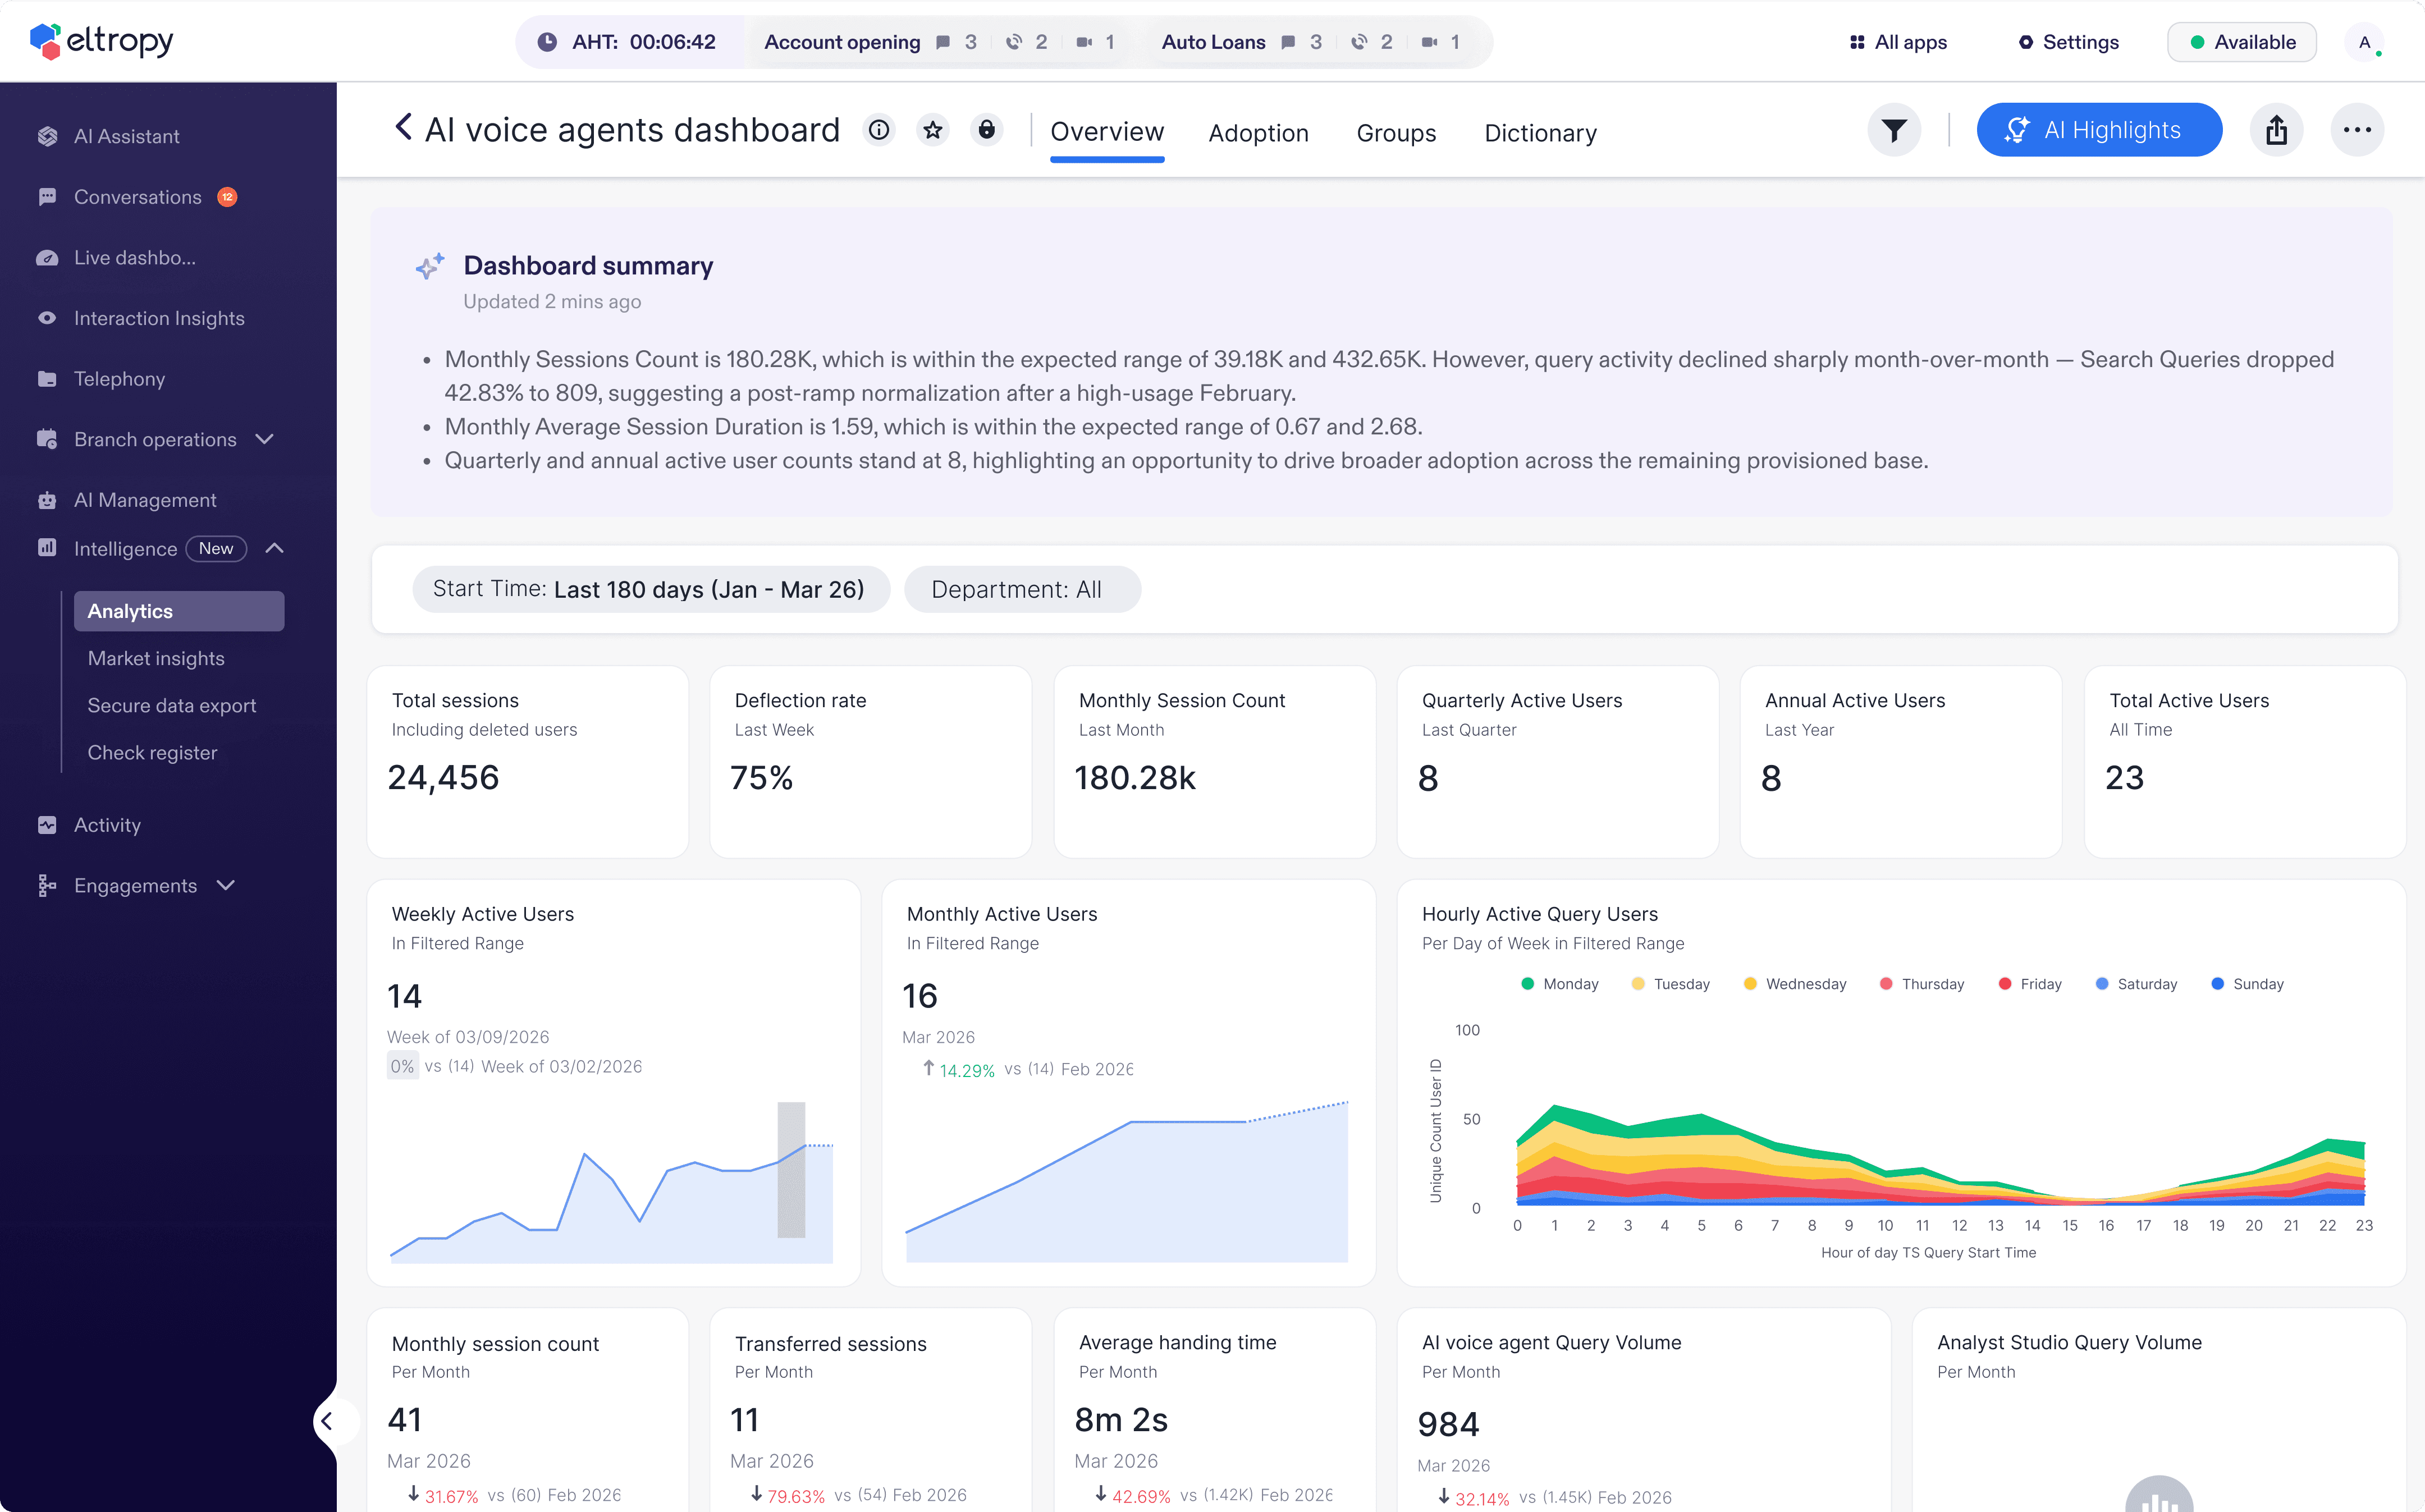This screenshot has width=2425, height=1512.
Task: Click the dashboard info icon
Action: 879,130
